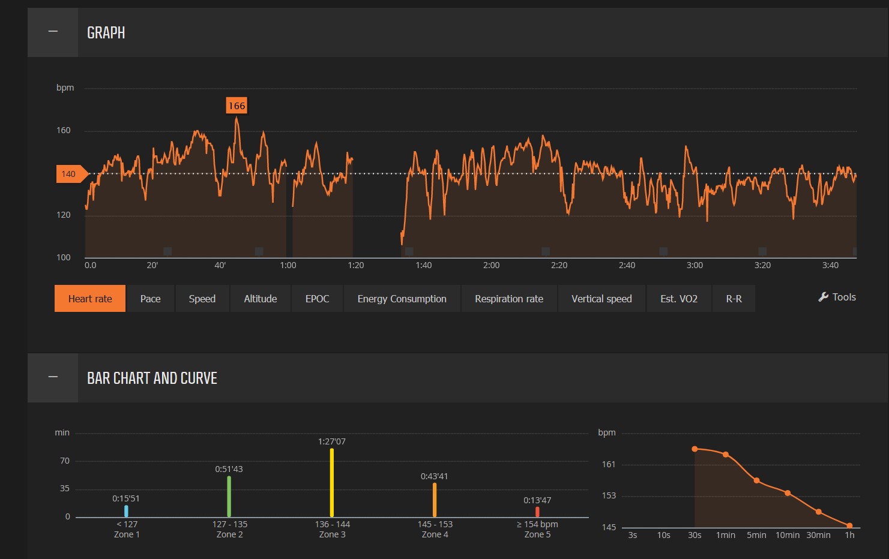
Task: Click the 140 average heart rate marker
Action: click(71, 174)
